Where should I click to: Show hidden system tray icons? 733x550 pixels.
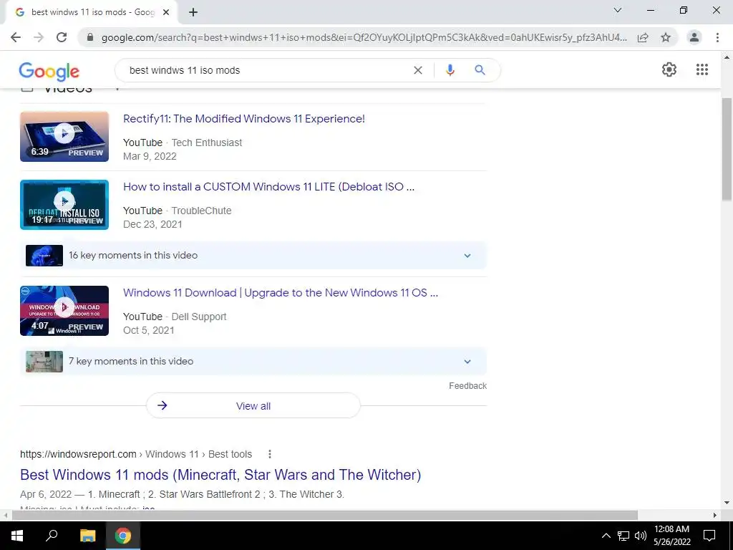[606, 536]
